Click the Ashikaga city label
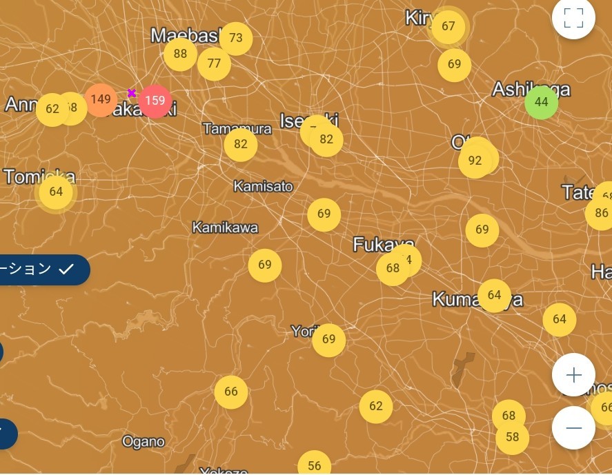This screenshot has width=612, height=475. (531, 90)
